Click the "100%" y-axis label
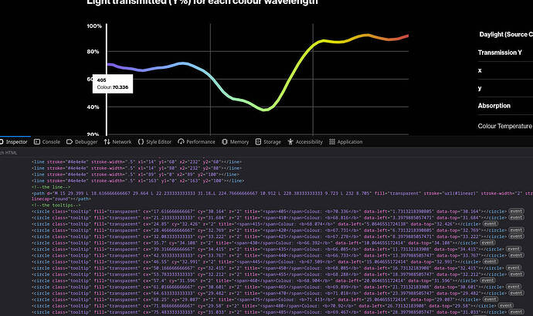Image resolution: width=533 pixels, height=316 pixels. [94, 25]
